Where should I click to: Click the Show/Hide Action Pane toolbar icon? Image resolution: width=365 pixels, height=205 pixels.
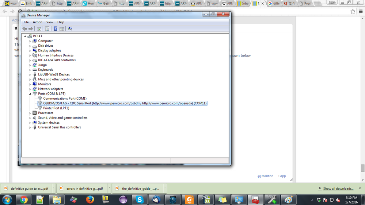point(62,29)
